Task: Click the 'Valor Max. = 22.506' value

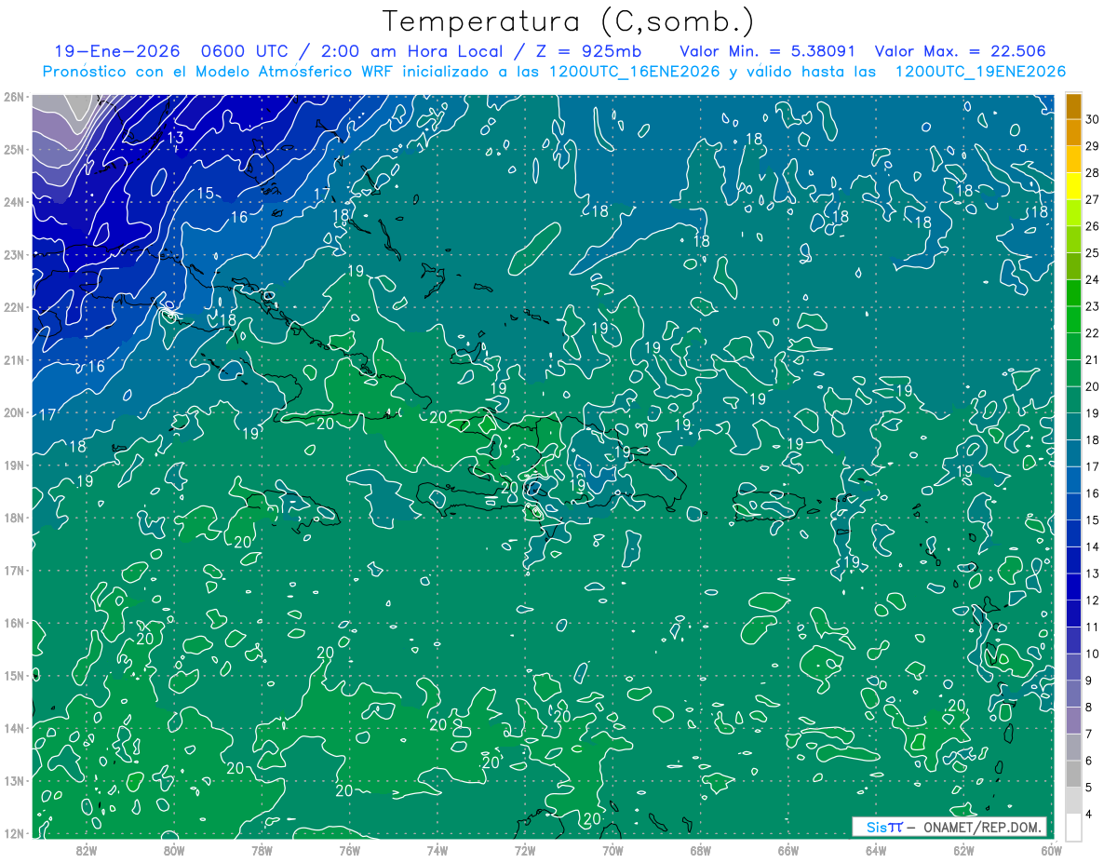Action: (x=960, y=51)
